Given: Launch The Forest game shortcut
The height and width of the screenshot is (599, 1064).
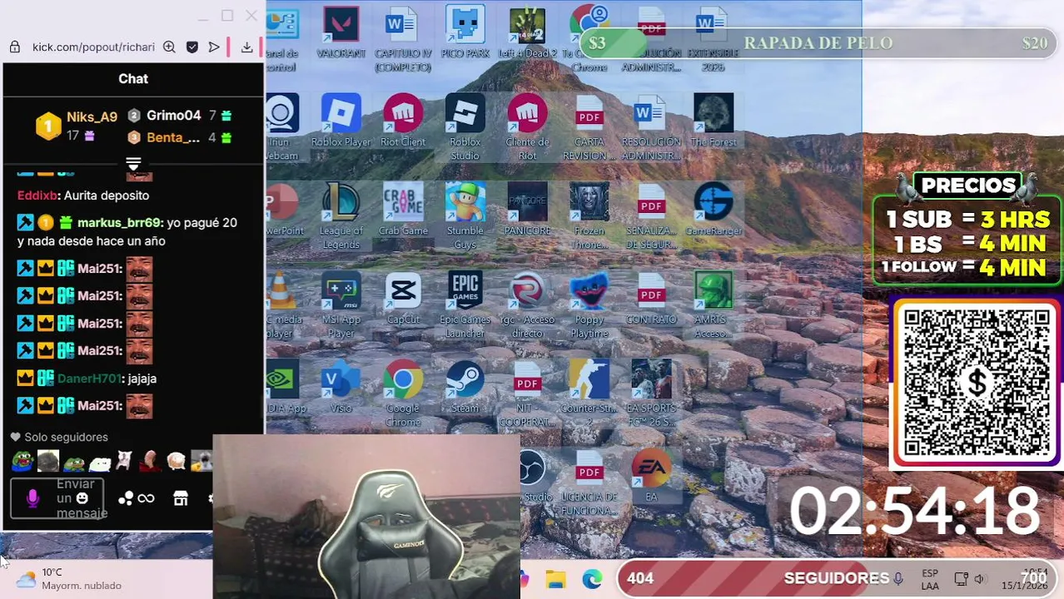Looking at the screenshot, I should (x=713, y=121).
